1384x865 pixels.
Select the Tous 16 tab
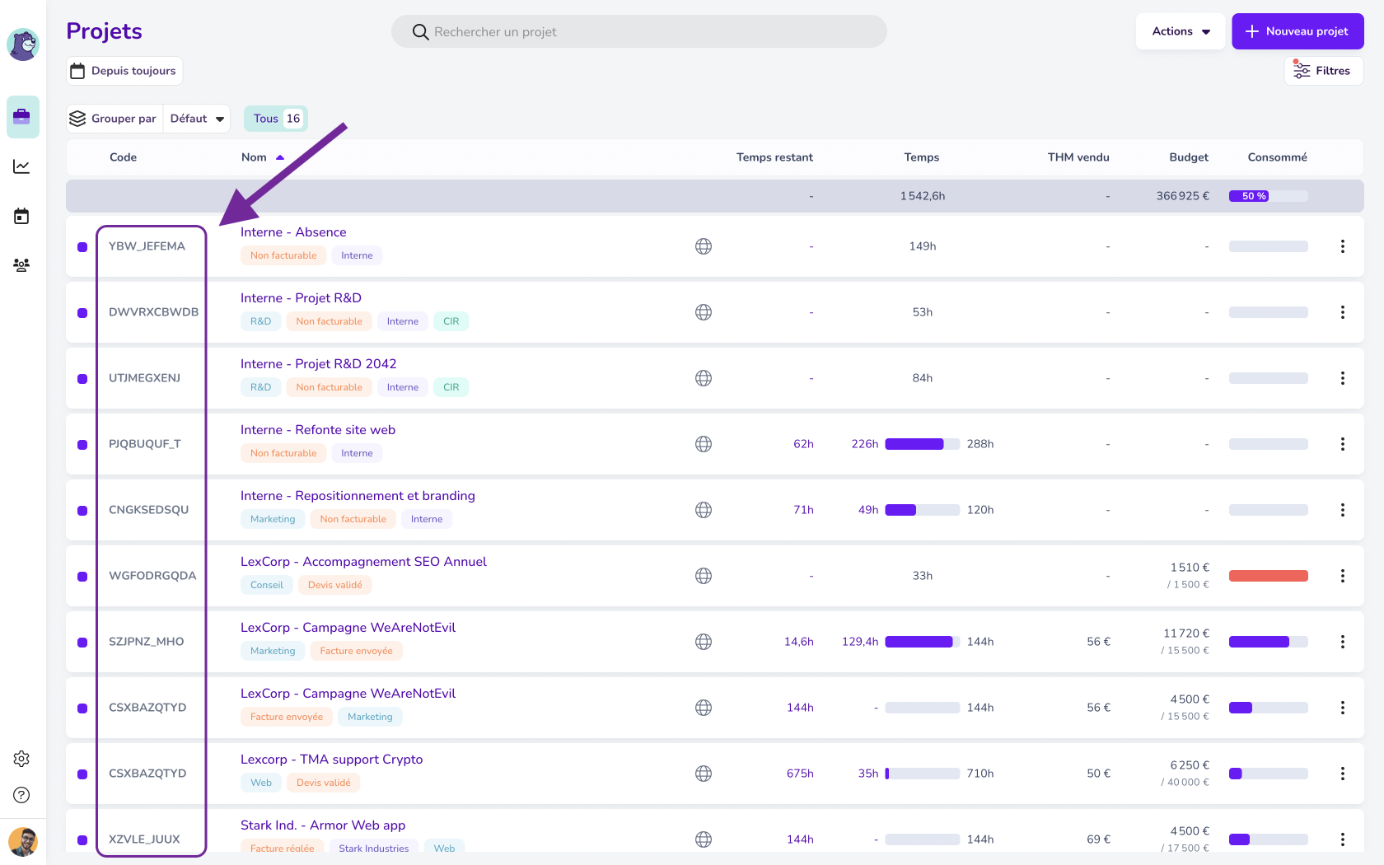[x=276, y=119]
